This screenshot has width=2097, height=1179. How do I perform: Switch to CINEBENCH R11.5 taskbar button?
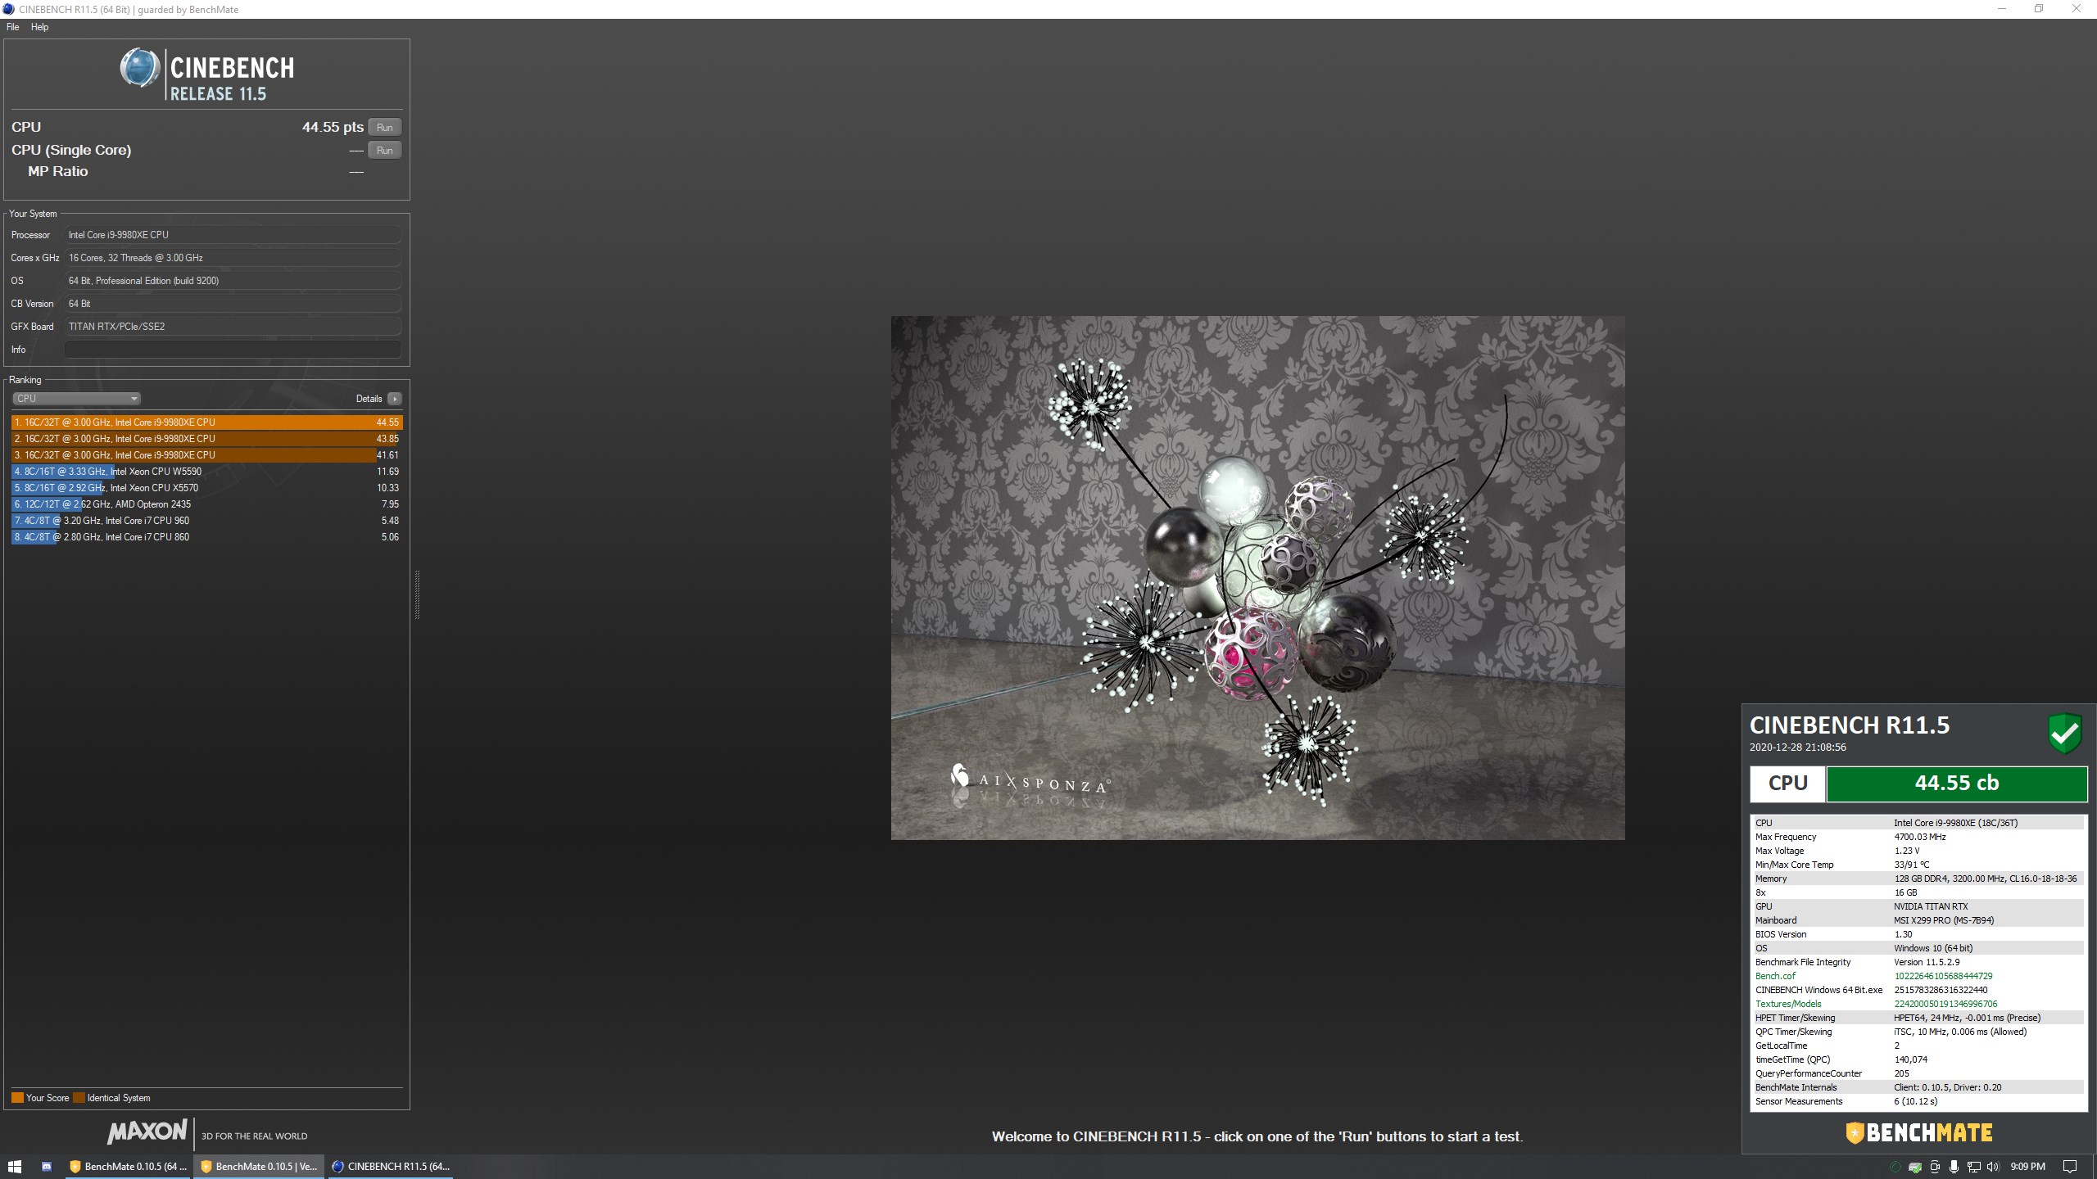(x=391, y=1167)
